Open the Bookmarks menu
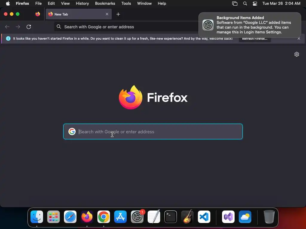 click(x=105, y=3)
